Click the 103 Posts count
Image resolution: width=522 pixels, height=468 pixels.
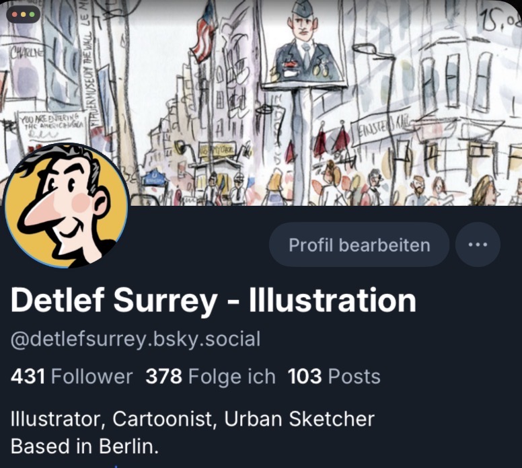click(x=334, y=377)
